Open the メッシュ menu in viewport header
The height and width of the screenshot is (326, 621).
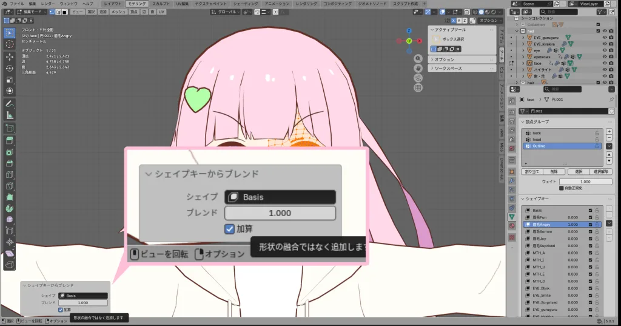point(118,12)
